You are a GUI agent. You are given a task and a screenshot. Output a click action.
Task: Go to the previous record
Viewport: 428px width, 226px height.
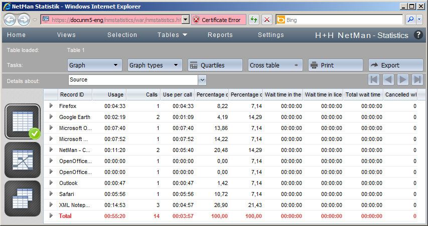(x=388, y=79)
